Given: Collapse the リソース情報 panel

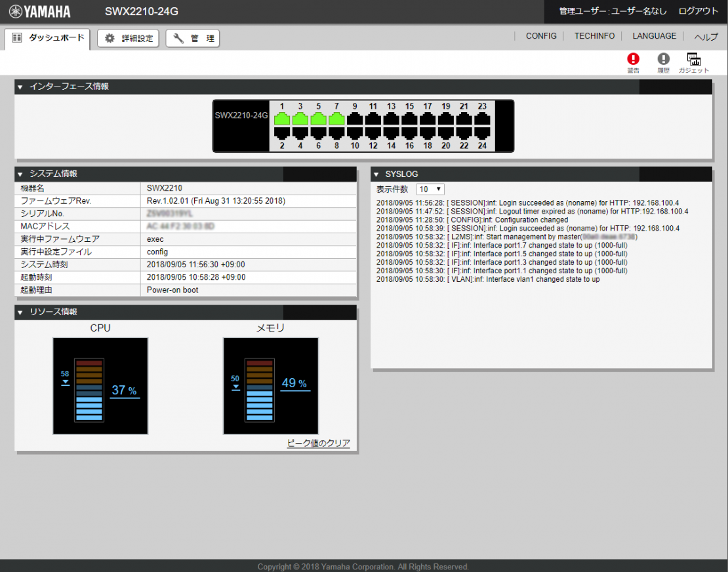Looking at the screenshot, I should point(20,313).
